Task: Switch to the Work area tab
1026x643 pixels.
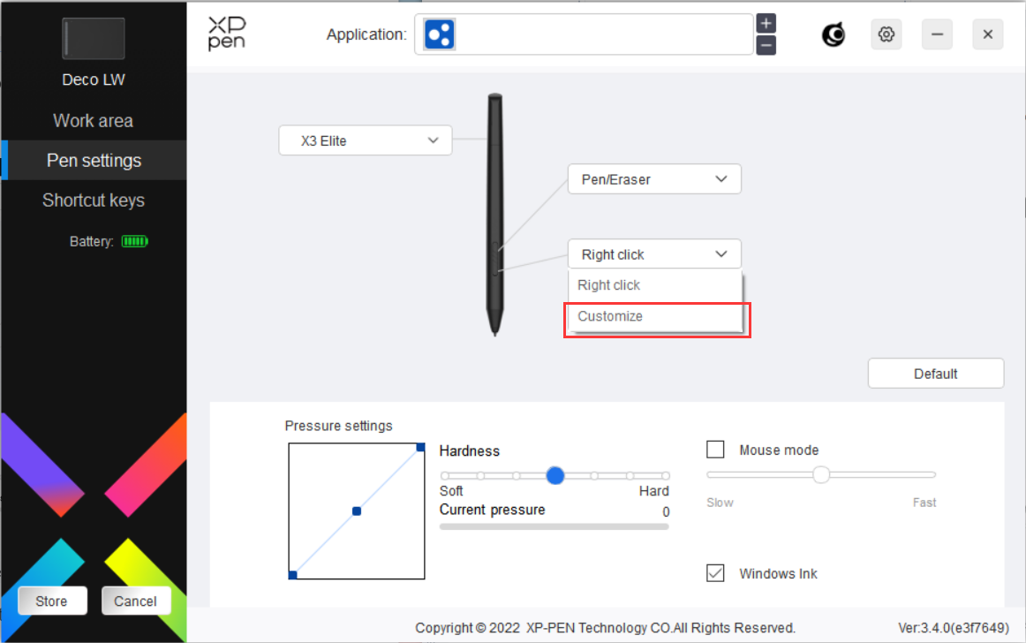Action: click(x=93, y=121)
